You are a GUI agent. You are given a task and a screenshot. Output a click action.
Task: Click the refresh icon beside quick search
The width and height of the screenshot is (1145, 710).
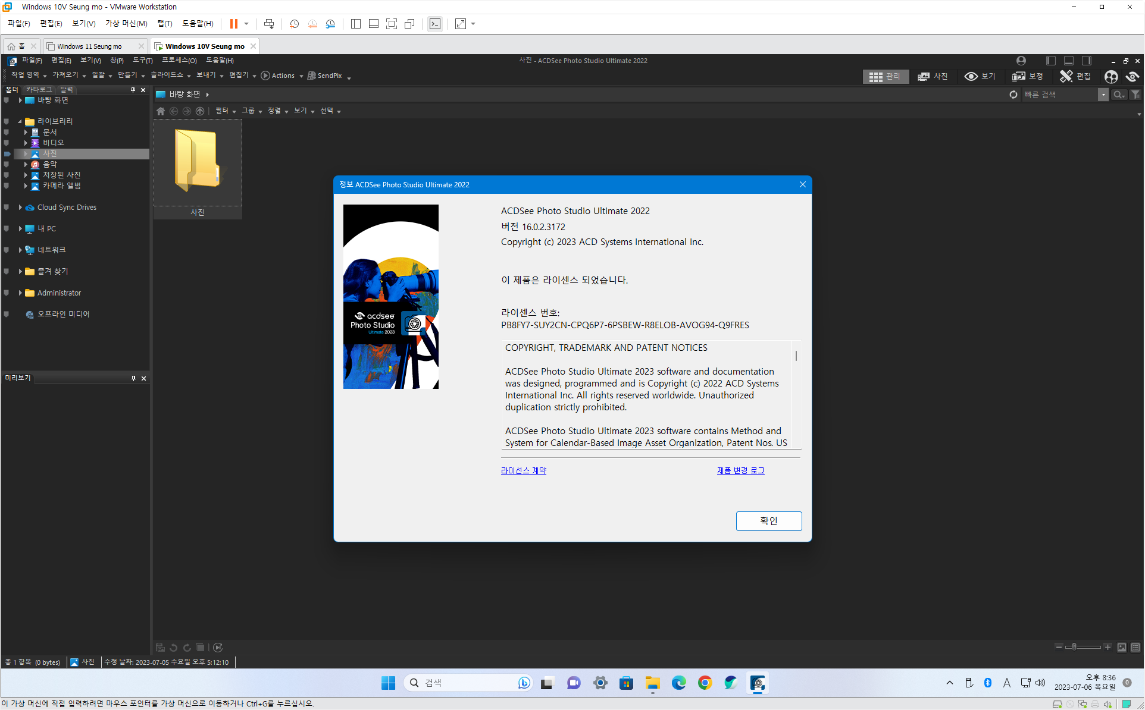[x=1013, y=95]
